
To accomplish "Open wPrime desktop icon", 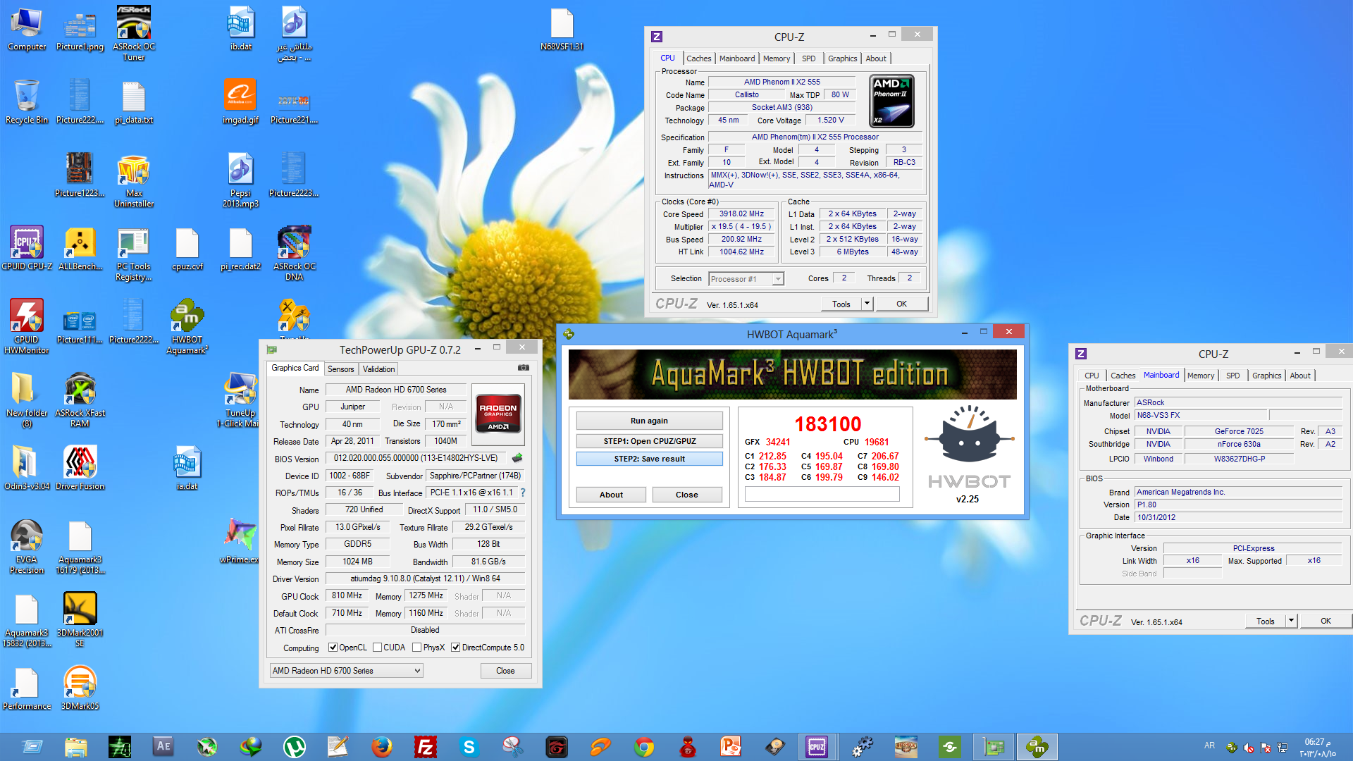I will pos(240,541).
